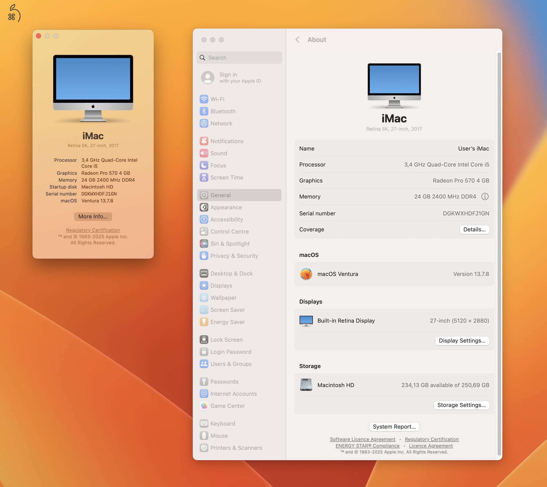Open ENERGY STAR Compliance link
This screenshot has width=547, height=487.
(367, 446)
